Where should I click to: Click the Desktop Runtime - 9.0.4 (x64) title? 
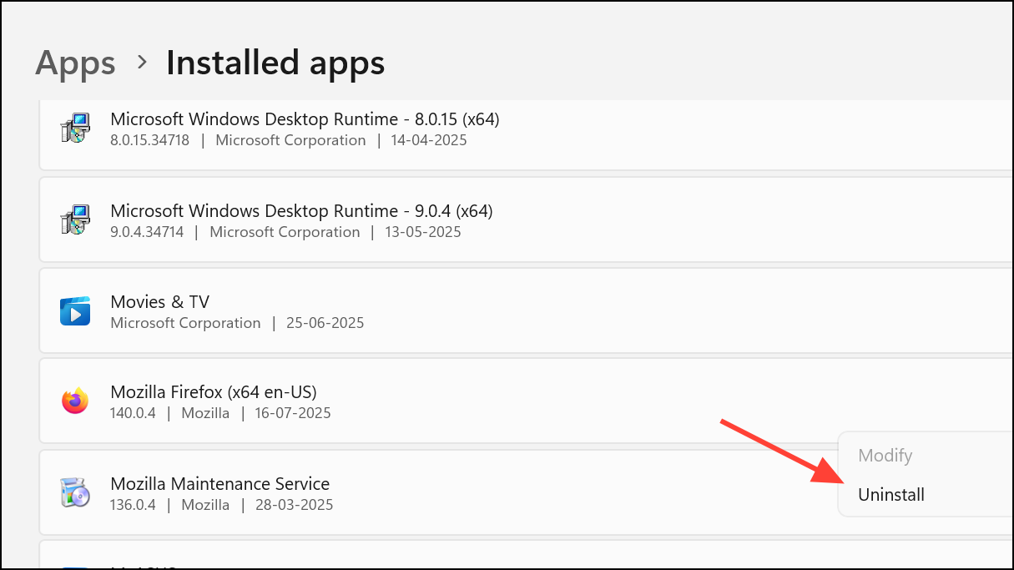[x=301, y=210]
